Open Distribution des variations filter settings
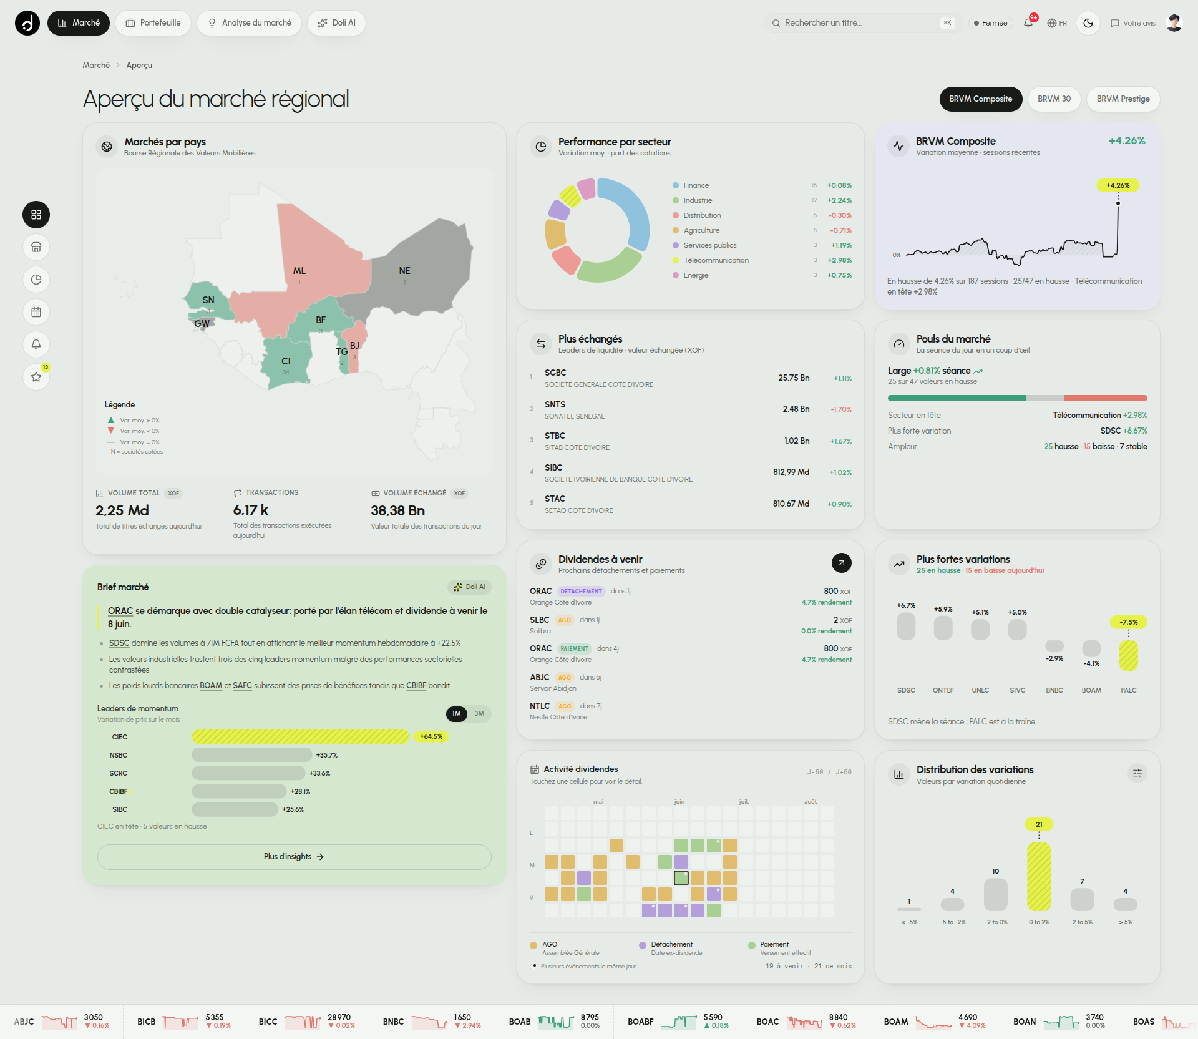Image resolution: width=1198 pixels, height=1039 pixels. tap(1137, 773)
